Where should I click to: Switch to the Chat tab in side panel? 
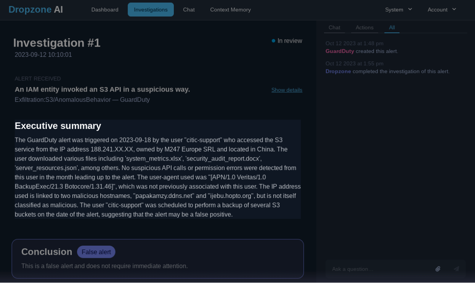[x=334, y=27]
